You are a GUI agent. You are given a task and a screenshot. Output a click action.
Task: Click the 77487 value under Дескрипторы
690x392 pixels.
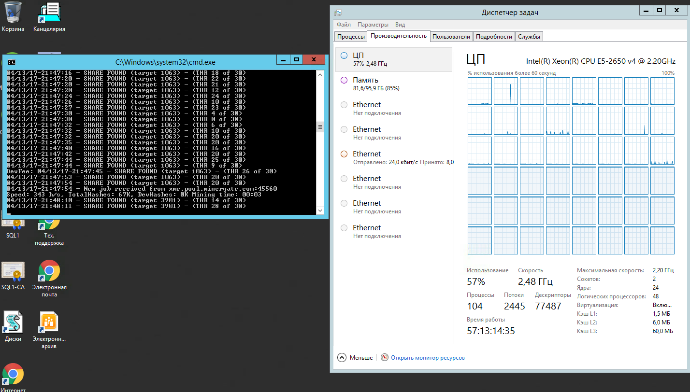(548, 306)
